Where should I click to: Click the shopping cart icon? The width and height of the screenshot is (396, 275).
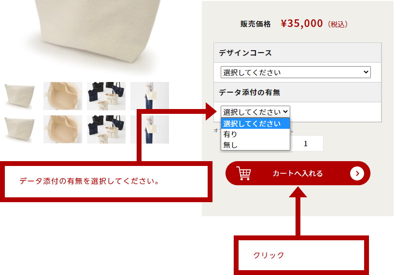click(x=243, y=173)
